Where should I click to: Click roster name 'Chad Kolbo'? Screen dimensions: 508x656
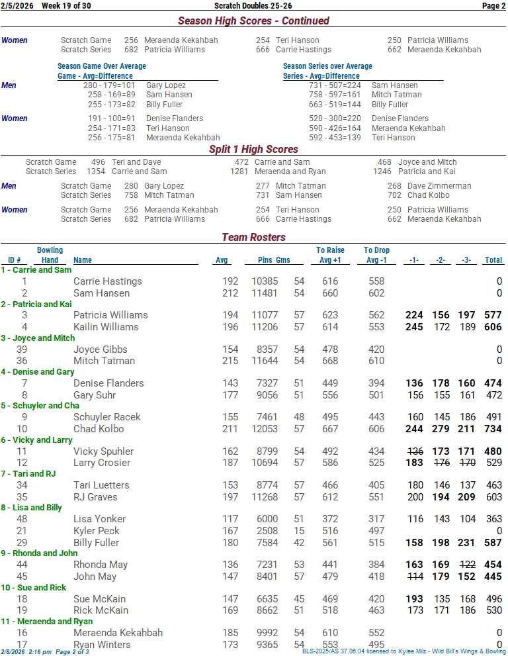coord(99,429)
